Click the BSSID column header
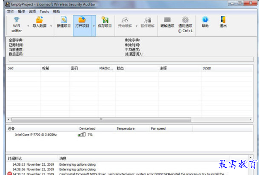Viewport: 260px width, 175px height. pos(227,68)
